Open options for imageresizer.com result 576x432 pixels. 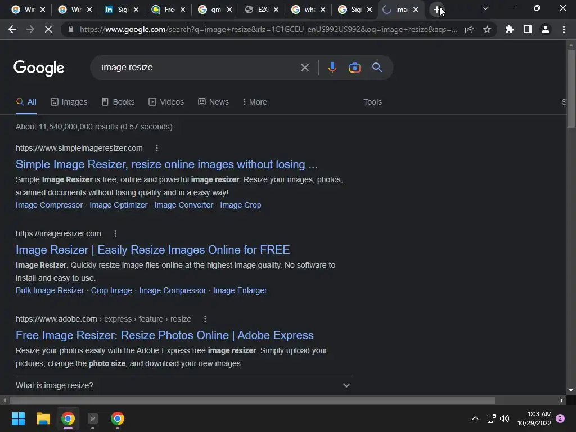tap(115, 233)
